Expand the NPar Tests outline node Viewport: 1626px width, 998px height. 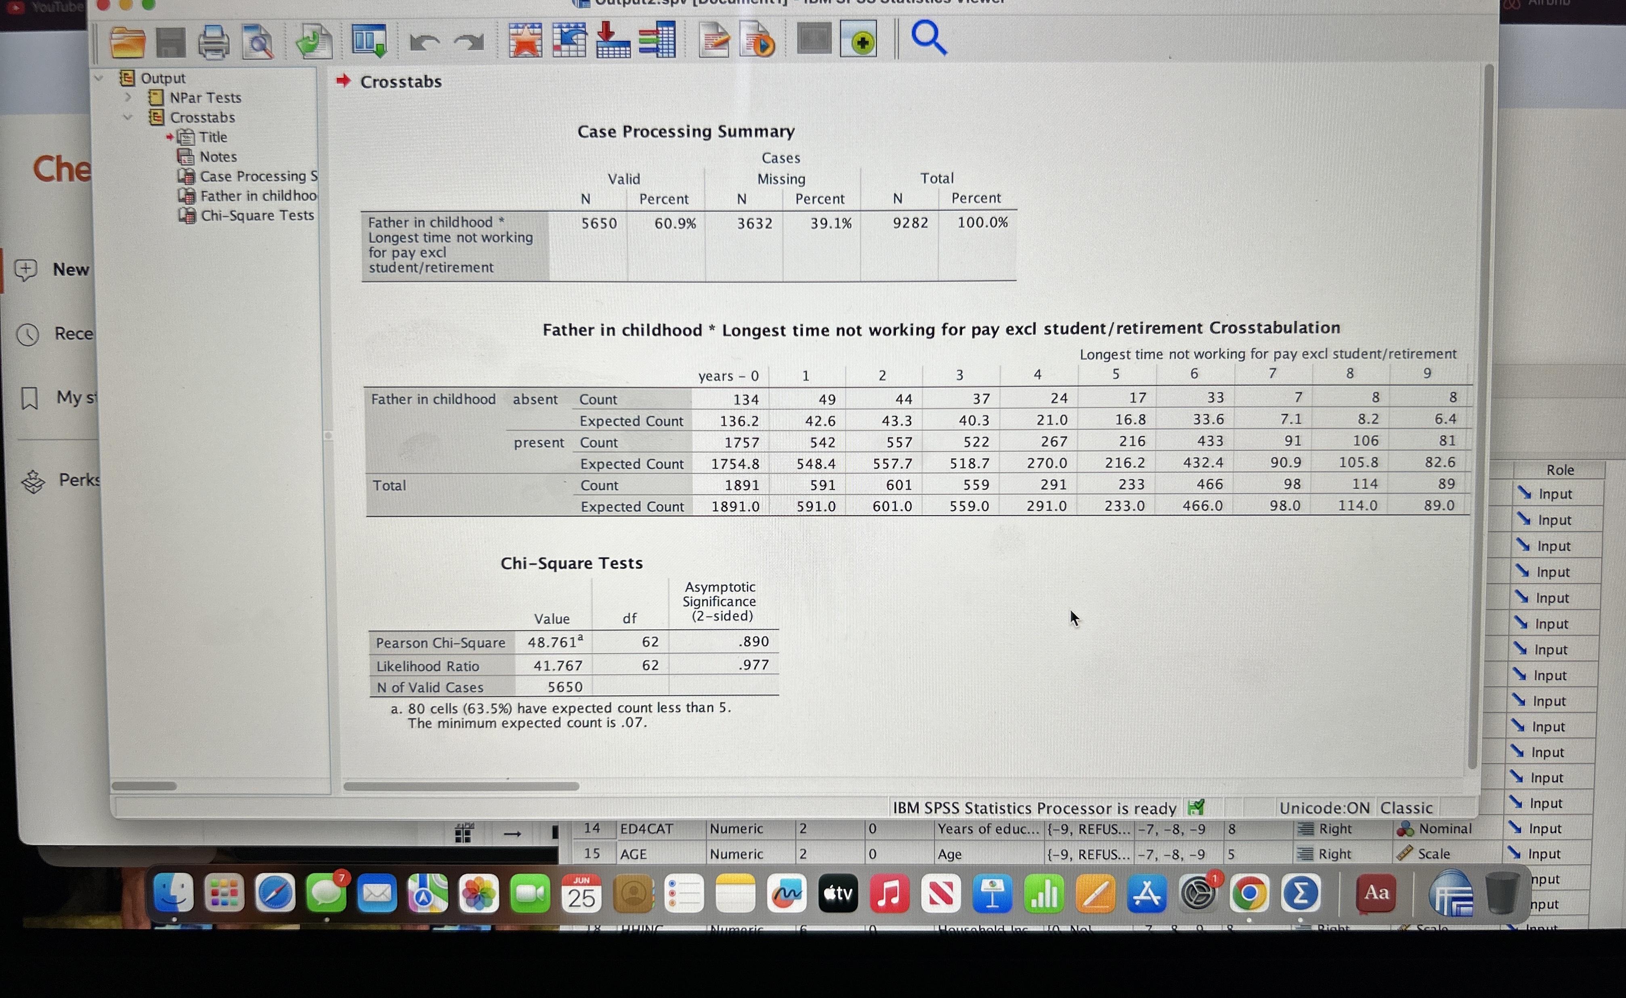click(128, 98)
